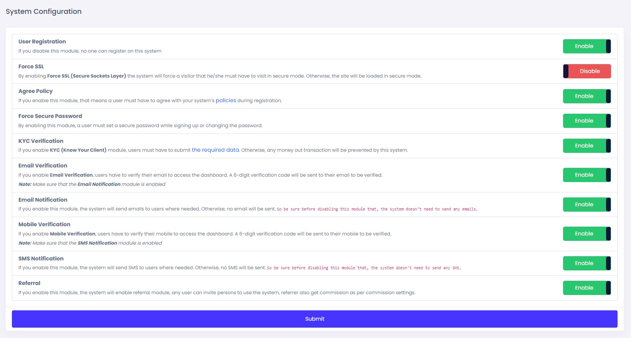Disable the KYC Verification toggle
The width and height of the screenshot is (631, 338).
click(x=586, y=146)
